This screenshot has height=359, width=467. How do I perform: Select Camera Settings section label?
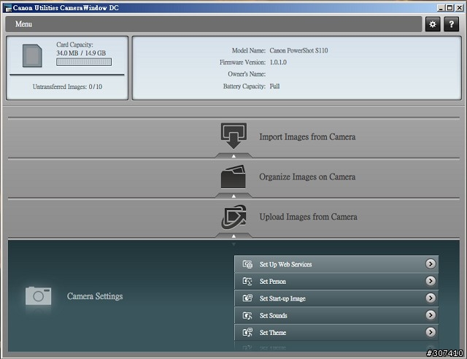tap(95, 296)
